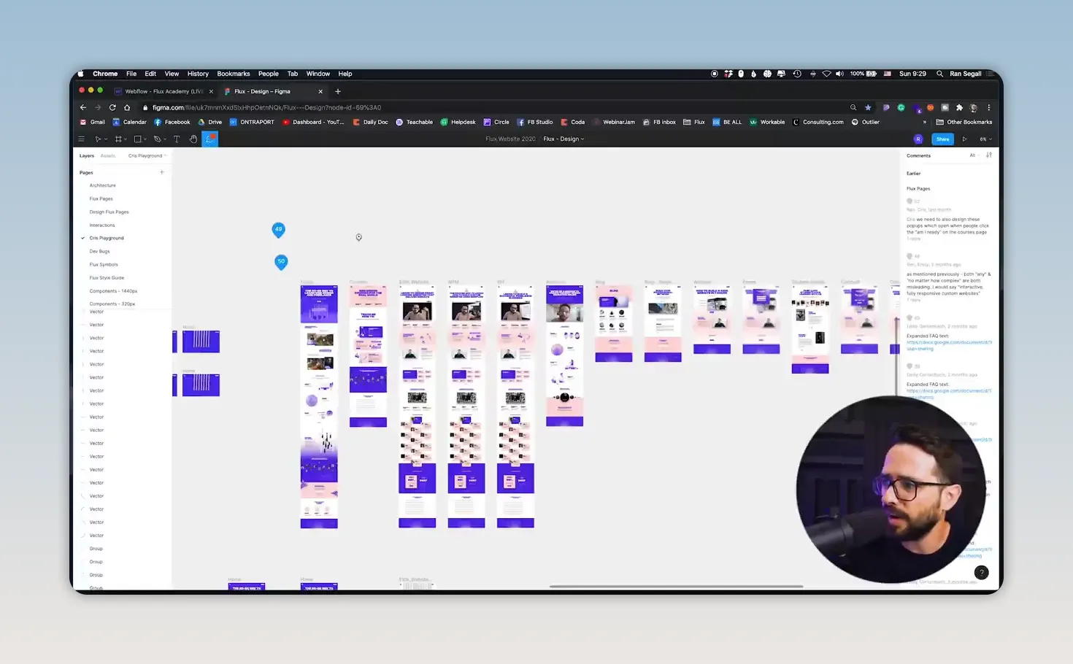Screen dimensions: 1073x664
Task: Go back in Chrome
Action: coord(83,107)
